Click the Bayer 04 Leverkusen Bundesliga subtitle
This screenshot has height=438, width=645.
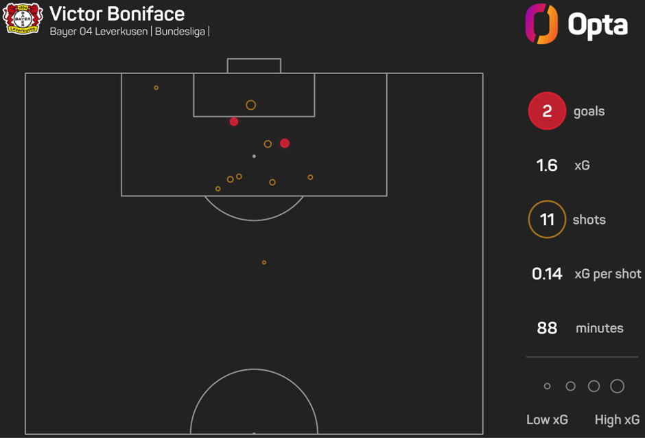click(x=130, y=32)
